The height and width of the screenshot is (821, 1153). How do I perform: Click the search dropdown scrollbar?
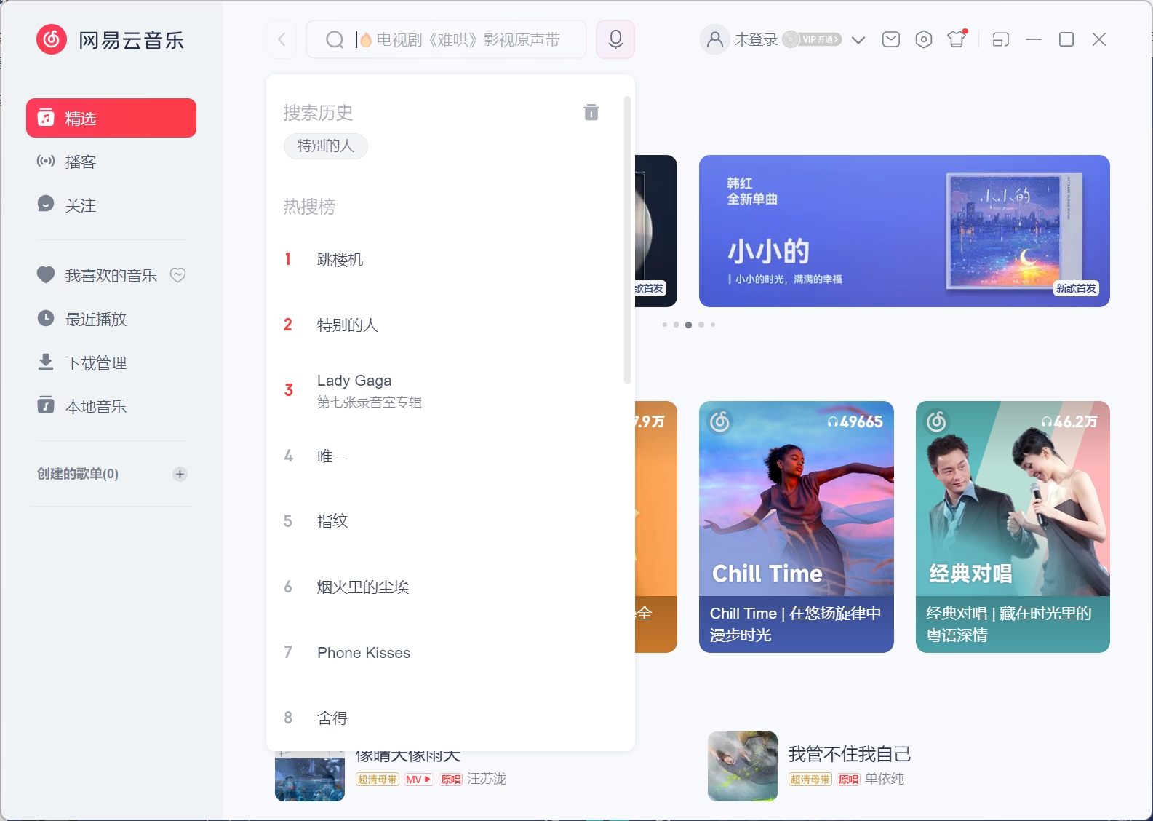pyautogui.click(x=627, y=239)
